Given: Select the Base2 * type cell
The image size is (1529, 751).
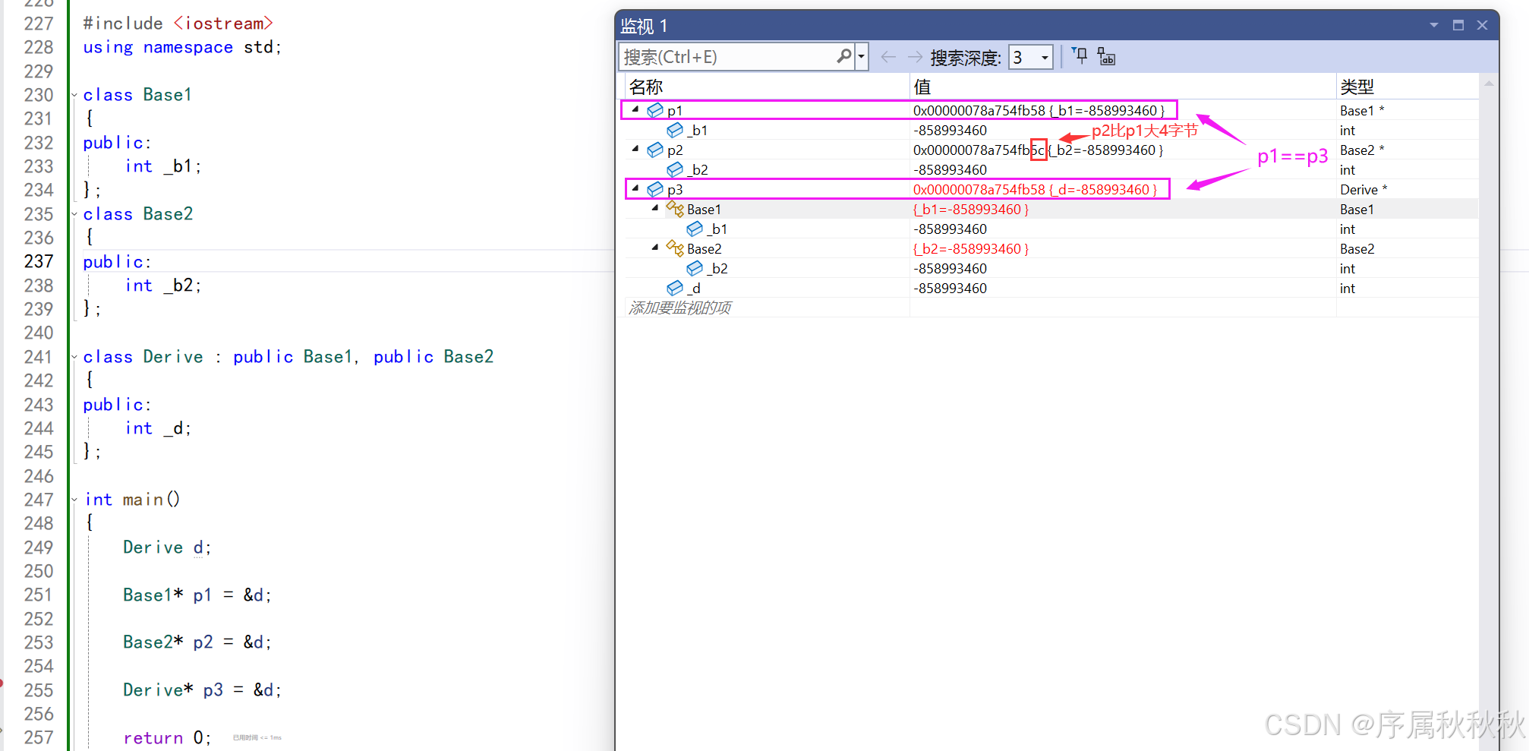Looking at the screenshot, I should pyautogui.click(x=1407, y=150).
